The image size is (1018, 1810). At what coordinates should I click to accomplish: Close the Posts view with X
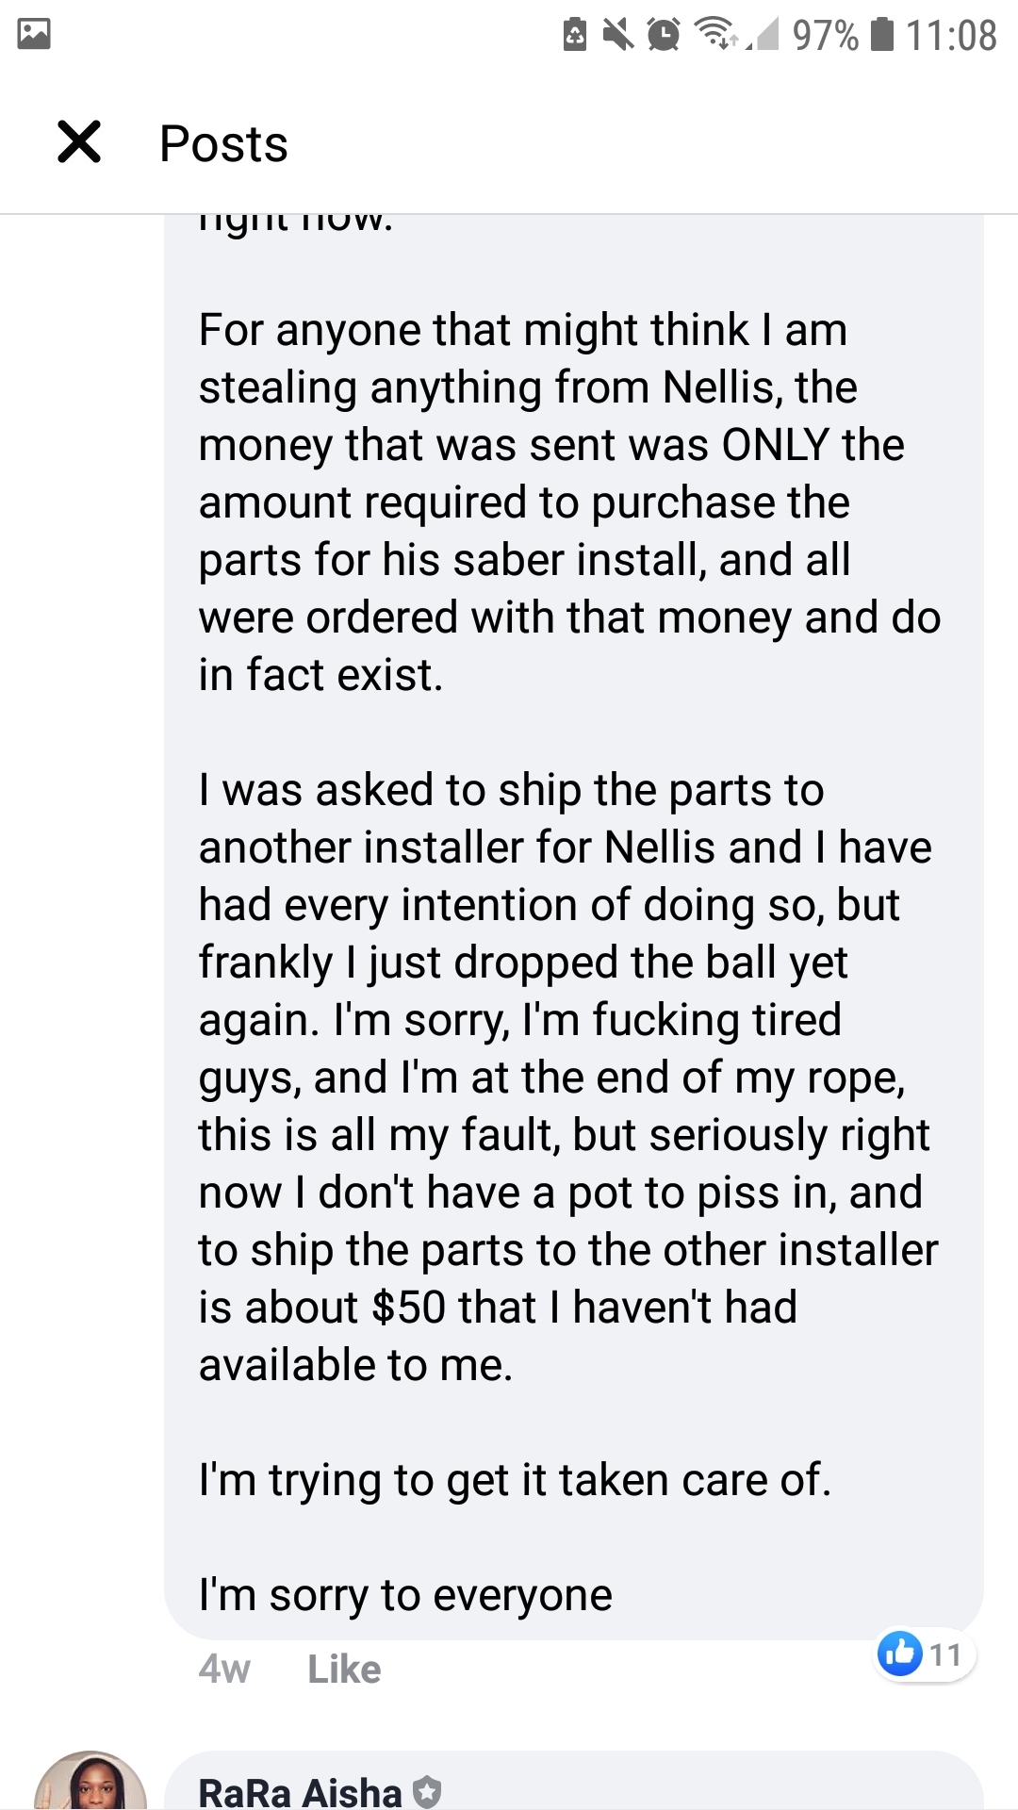coord(79,142)
